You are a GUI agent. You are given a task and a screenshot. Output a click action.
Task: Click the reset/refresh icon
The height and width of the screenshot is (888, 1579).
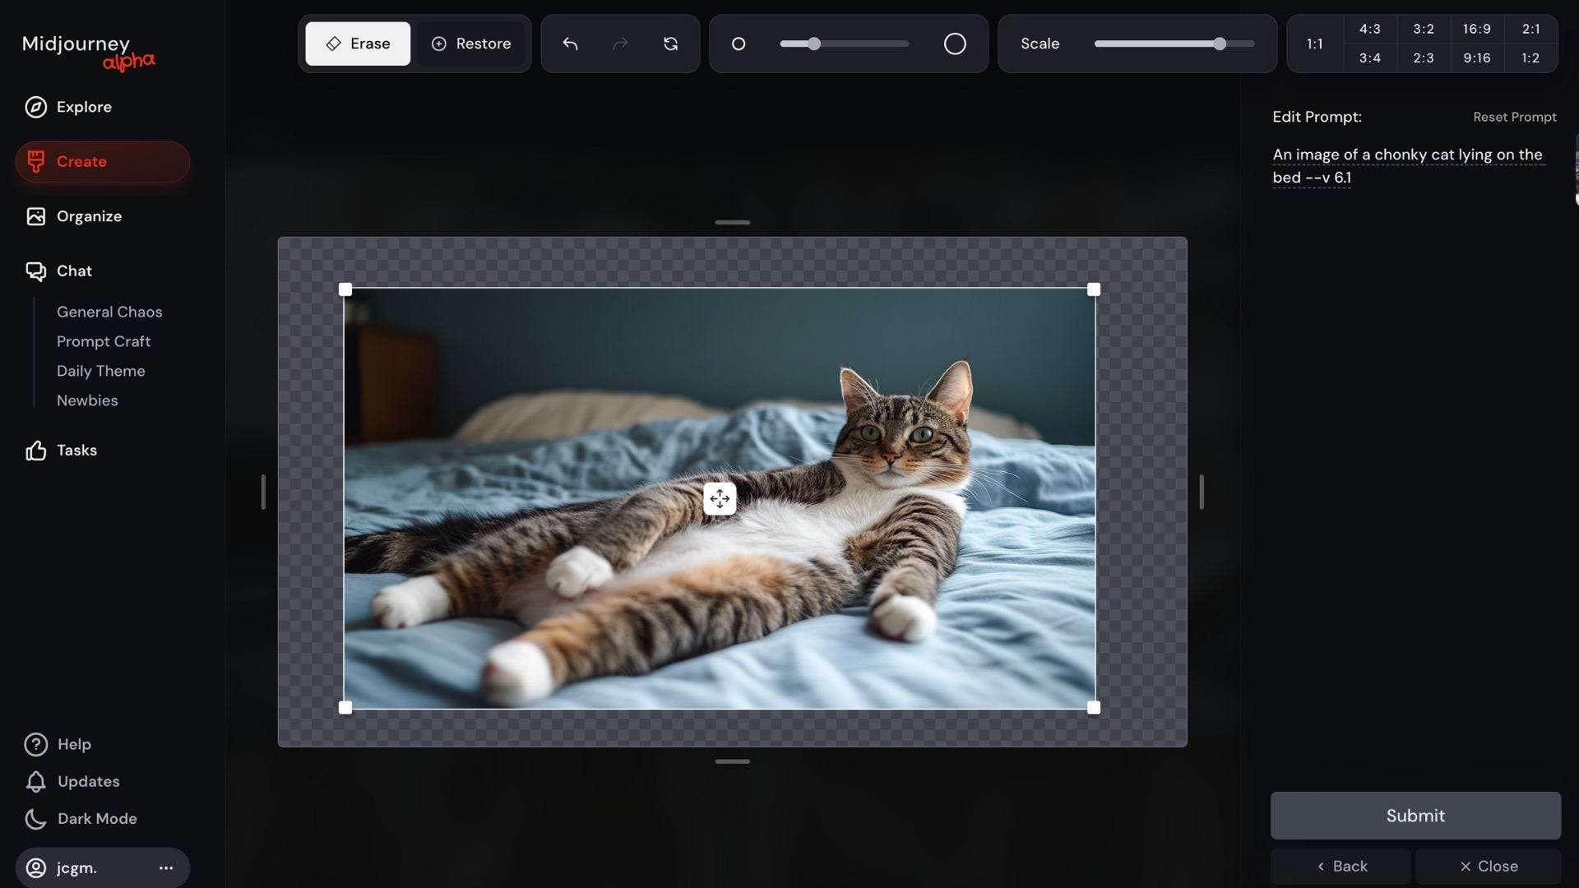click(x=671, y=44)
